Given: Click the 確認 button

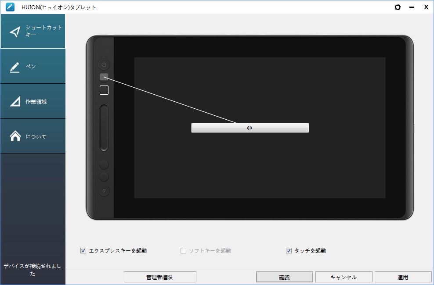Looking at the screenshot, I should point(285,277).
